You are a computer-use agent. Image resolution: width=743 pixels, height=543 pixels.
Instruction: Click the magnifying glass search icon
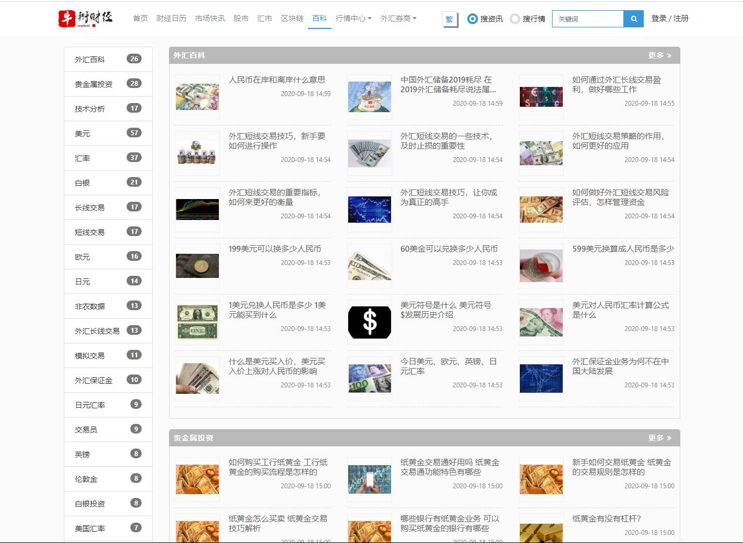tap(633, 18)
